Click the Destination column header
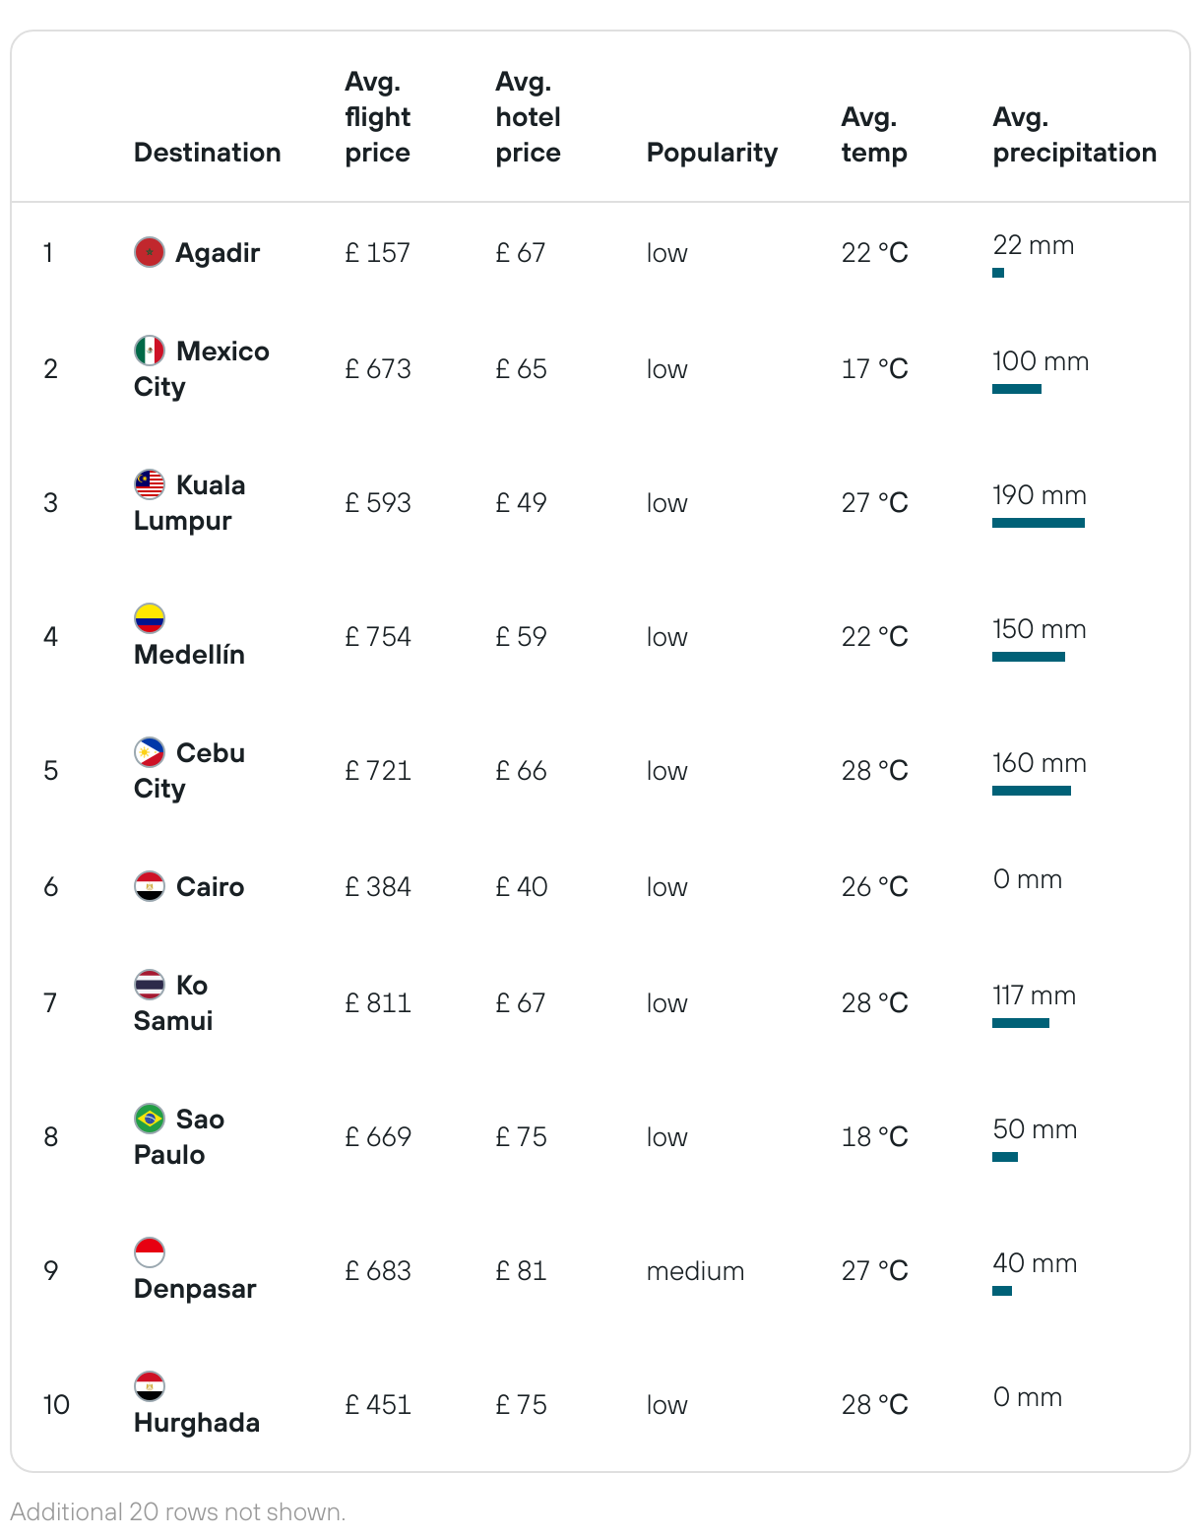The height and width of the screenshot is (1538, 1201). click(208, 153)
